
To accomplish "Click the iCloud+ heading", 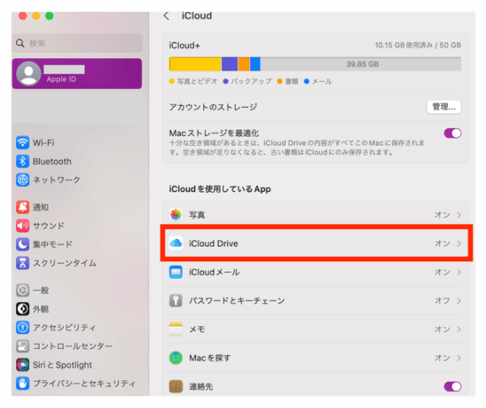I will (x=185, y=45).
